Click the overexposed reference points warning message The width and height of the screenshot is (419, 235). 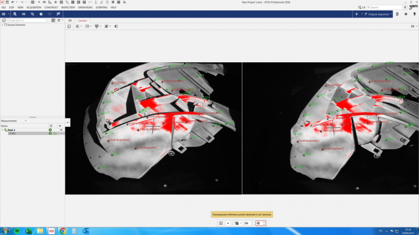click(242, 215)
